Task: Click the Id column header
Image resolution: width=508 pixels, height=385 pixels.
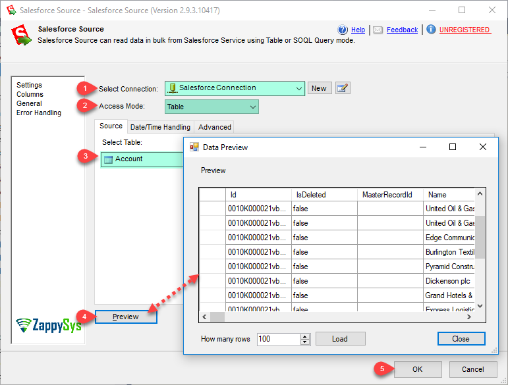Action: click(258, 195)
